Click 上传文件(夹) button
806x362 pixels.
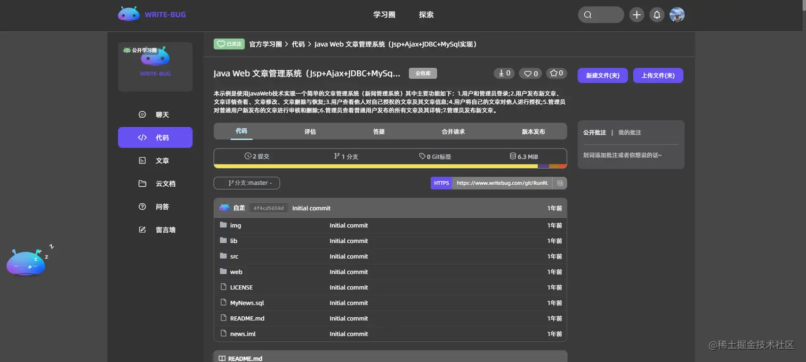[658, 76]
